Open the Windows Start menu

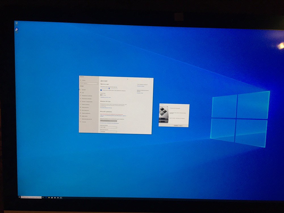pyautogui.click(x=19, y=197)
